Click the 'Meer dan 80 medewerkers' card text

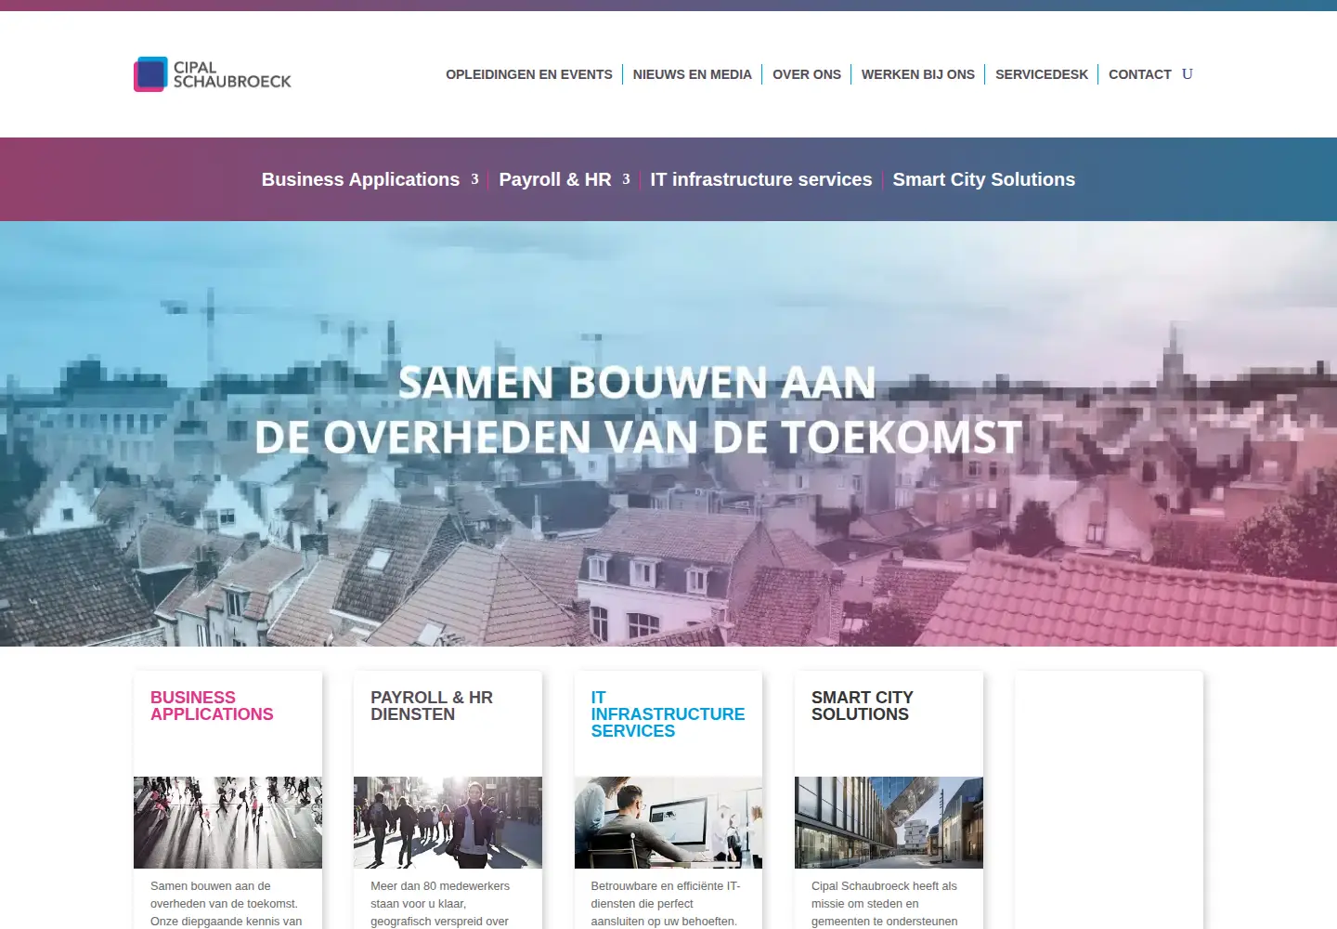click(440, 904)
